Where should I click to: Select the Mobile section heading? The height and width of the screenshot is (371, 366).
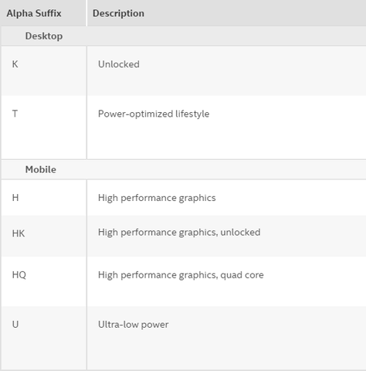pyautogui.click(x=41, y=169)
